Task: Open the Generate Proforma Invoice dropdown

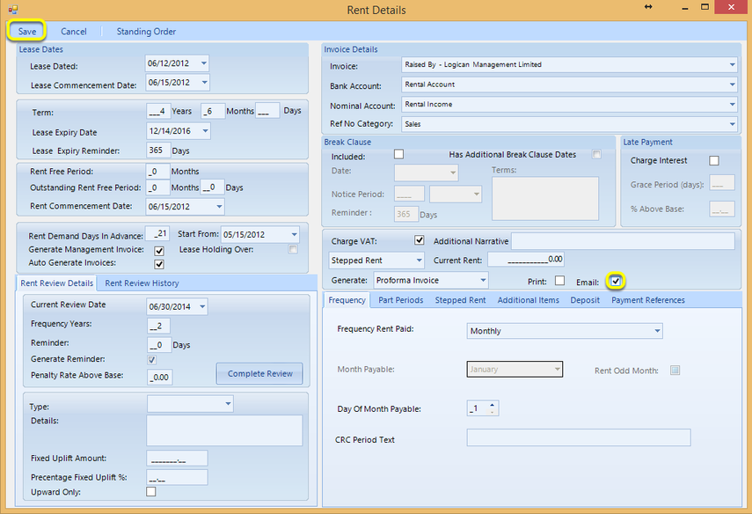Action: [483, 280]
